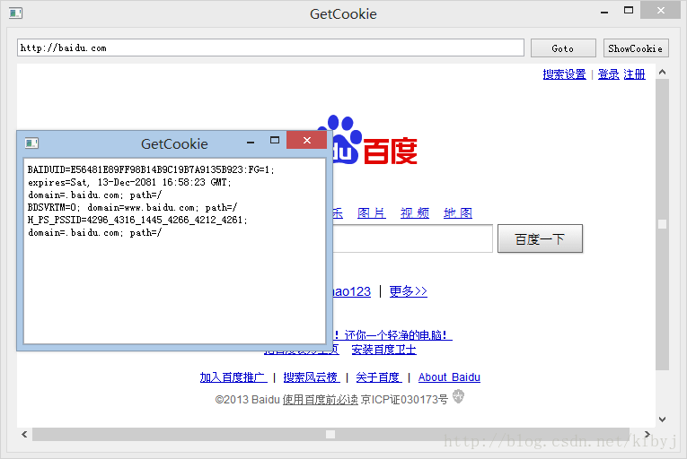Click the Goto button
This screenshot has height=459, width=687.
563,48
